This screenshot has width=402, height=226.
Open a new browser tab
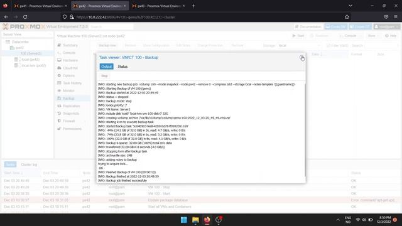[x=193, y=6]
